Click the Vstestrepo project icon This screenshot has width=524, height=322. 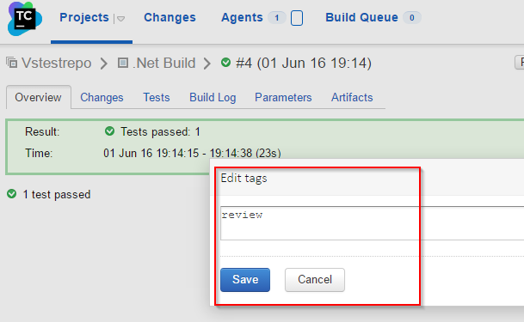pos(12,63)
